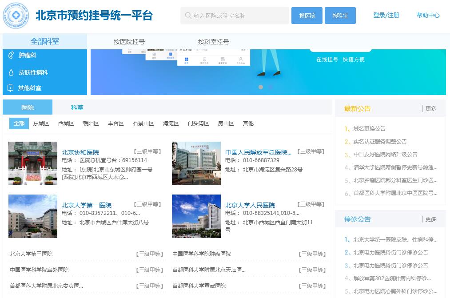
Task: Switch to the 科室 tab
Action: [77, 107]
